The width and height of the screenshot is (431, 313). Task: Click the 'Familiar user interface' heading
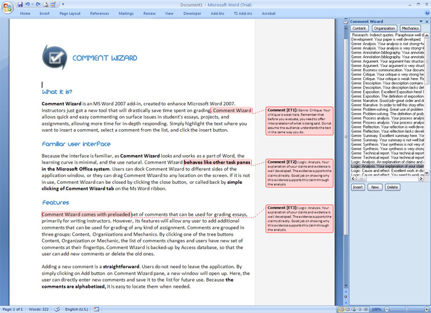click(76, 144)
